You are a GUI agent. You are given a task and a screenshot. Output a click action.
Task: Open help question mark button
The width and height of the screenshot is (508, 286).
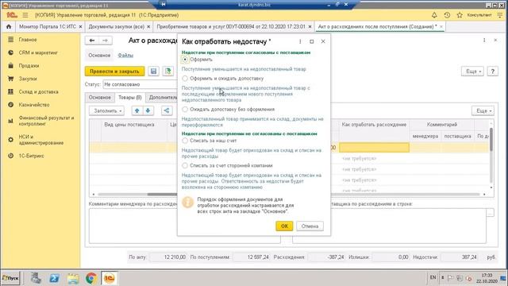pyautogui.click(x=492, y=71)
